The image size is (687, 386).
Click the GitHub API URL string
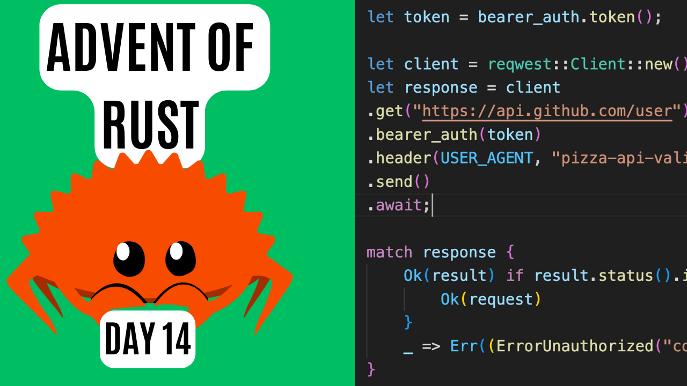pyautogui.click(x=547, y=111)
